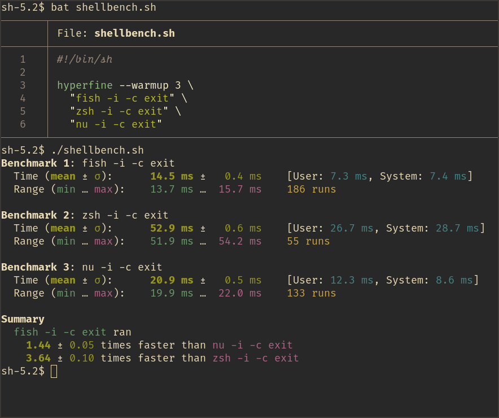Click line number 6 in the bat gutter
Image resolution: width=499 pixels, height=418 pixels.
[x=23, y=124]
